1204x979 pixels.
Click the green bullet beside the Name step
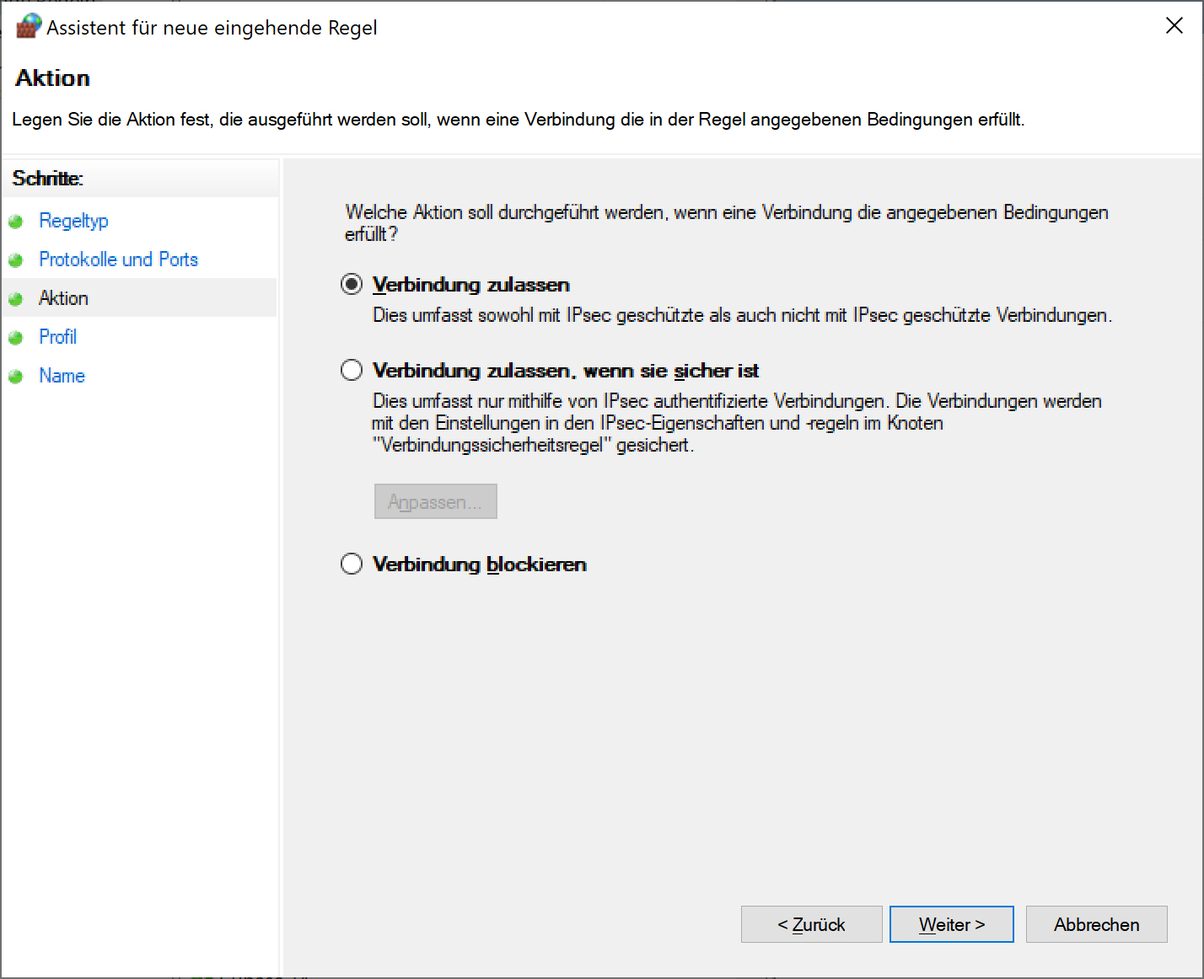(15, 377)
